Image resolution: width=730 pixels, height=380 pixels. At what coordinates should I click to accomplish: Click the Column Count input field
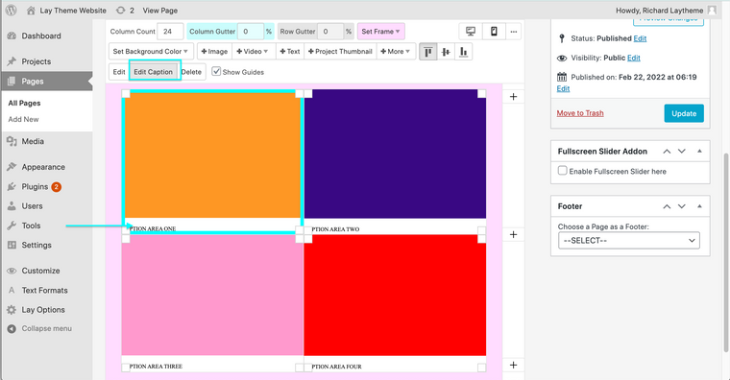[170, 32]
